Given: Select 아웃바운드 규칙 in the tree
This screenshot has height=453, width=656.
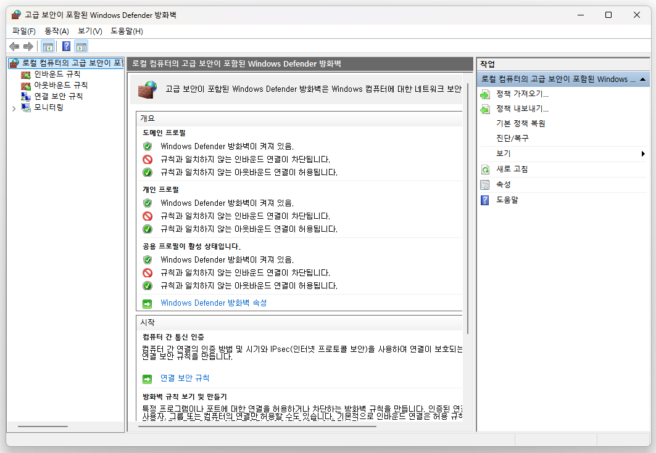Looking at the screenshot, I should (x=60, y=85).
